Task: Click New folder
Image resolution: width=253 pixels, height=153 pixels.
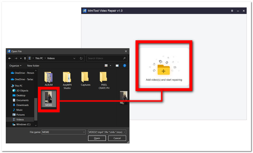Action: pos(33,66)
